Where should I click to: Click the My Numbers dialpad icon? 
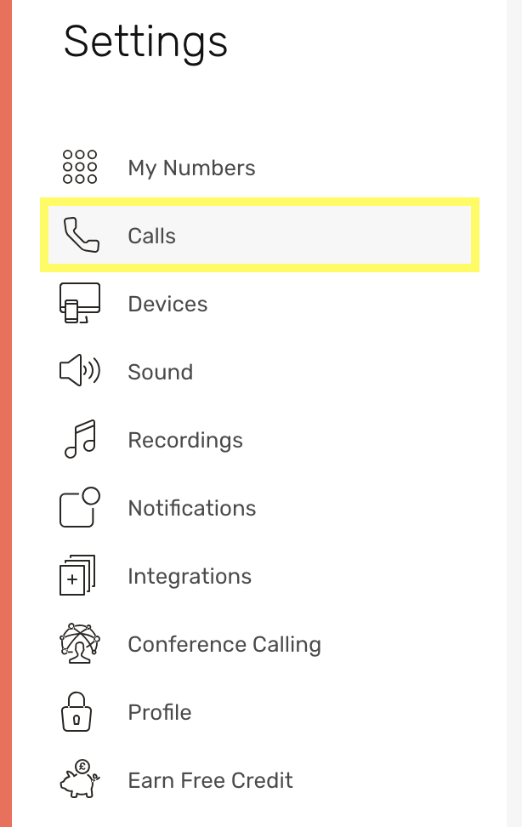click(x=78, y=168)
